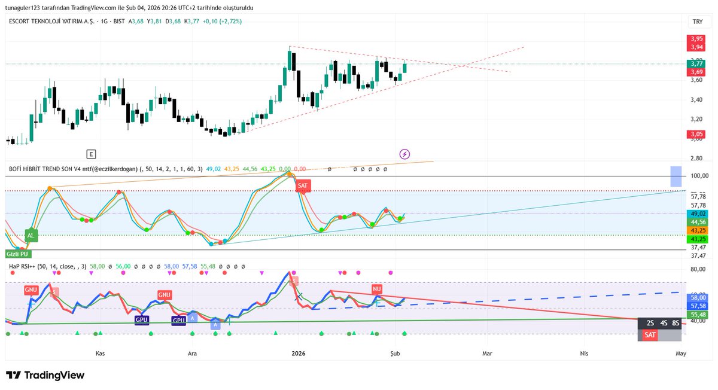Click the green 3,77 current price label

click(x=696, y=63)
